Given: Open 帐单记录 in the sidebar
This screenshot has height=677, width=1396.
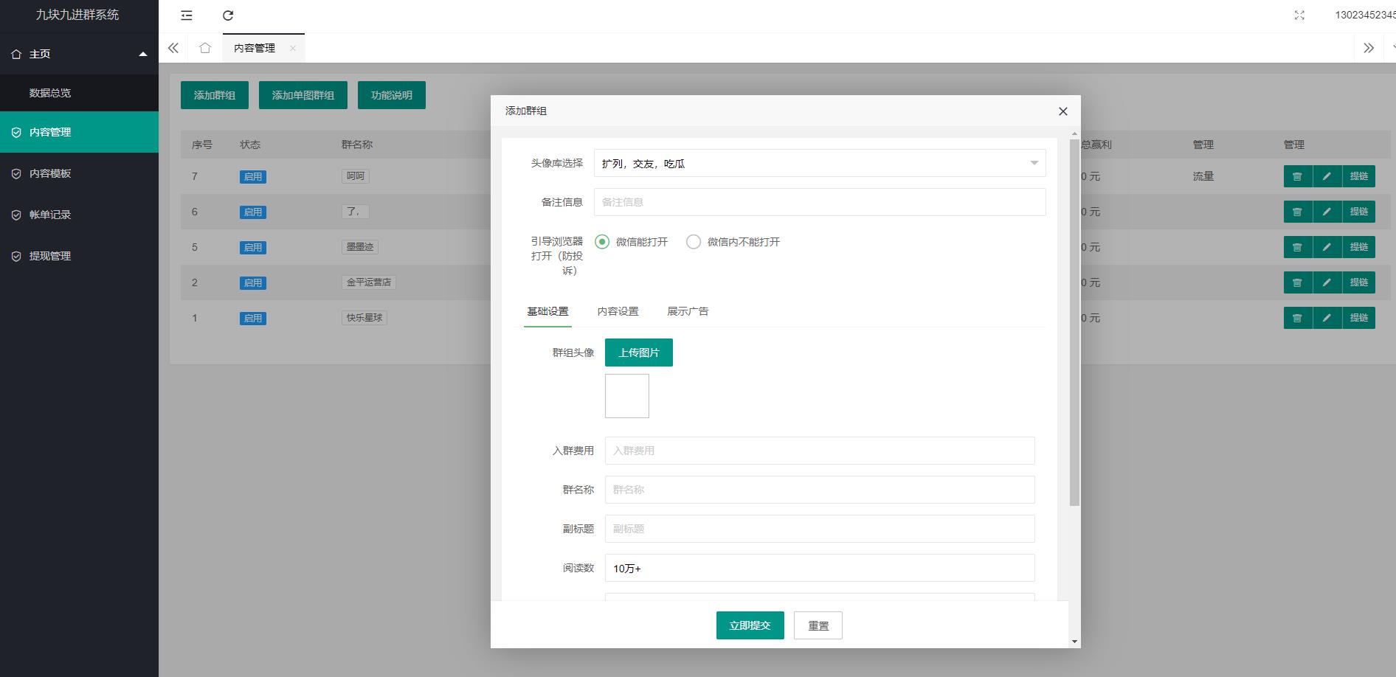Looking at the screenshot, I should coord(50,215).
